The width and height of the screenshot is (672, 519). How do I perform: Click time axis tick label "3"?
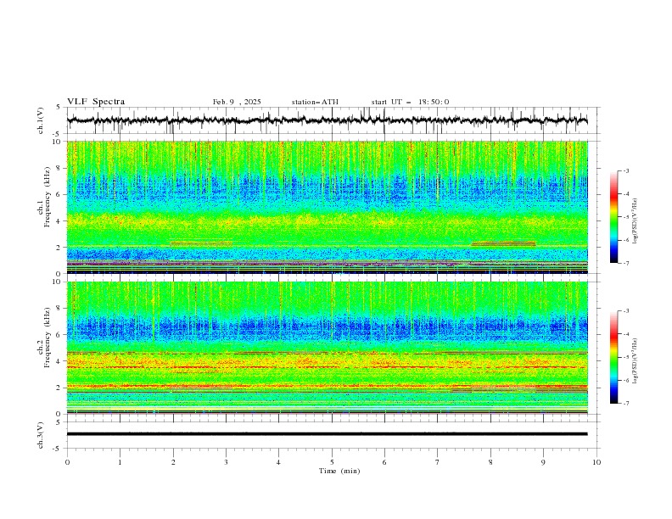pos(226,462)
